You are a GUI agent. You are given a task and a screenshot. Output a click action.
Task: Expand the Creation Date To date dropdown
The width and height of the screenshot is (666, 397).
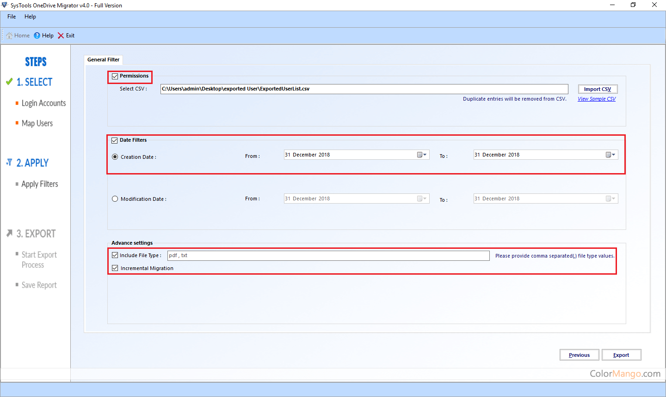[611, 155]
